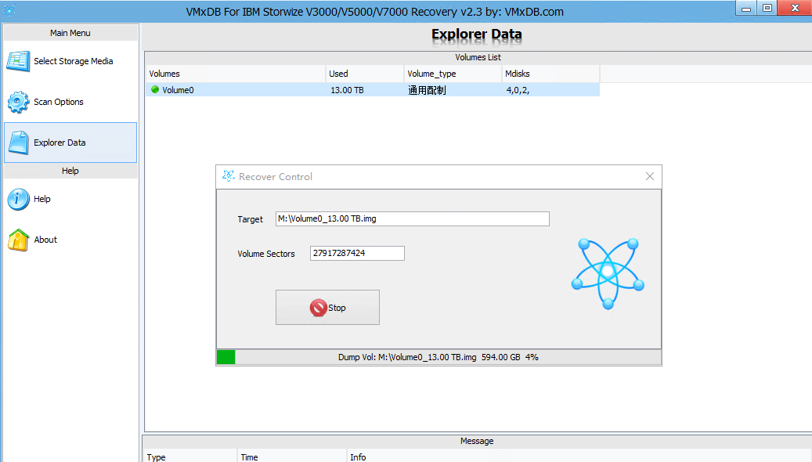Screen dimensions: 812x462
Task: Click the Help section header
Action: pyautogui.click(x=70, y=171)
